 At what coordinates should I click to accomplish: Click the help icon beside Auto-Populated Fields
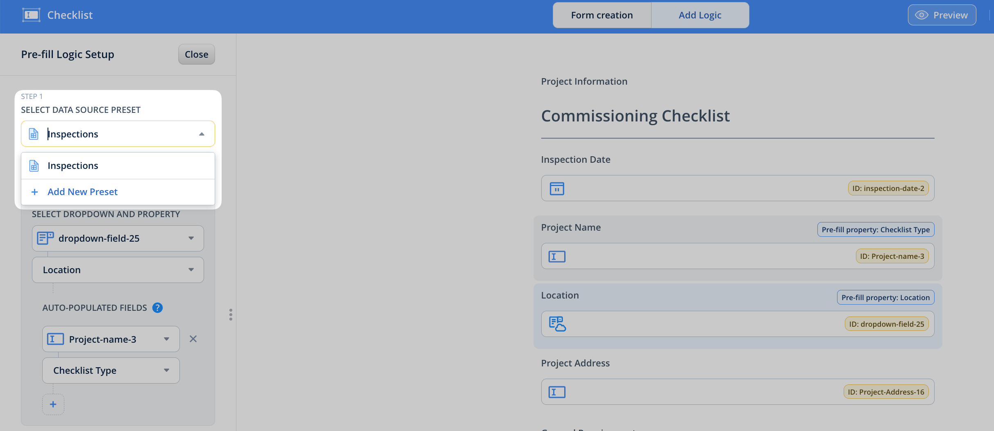coord(157,308)
